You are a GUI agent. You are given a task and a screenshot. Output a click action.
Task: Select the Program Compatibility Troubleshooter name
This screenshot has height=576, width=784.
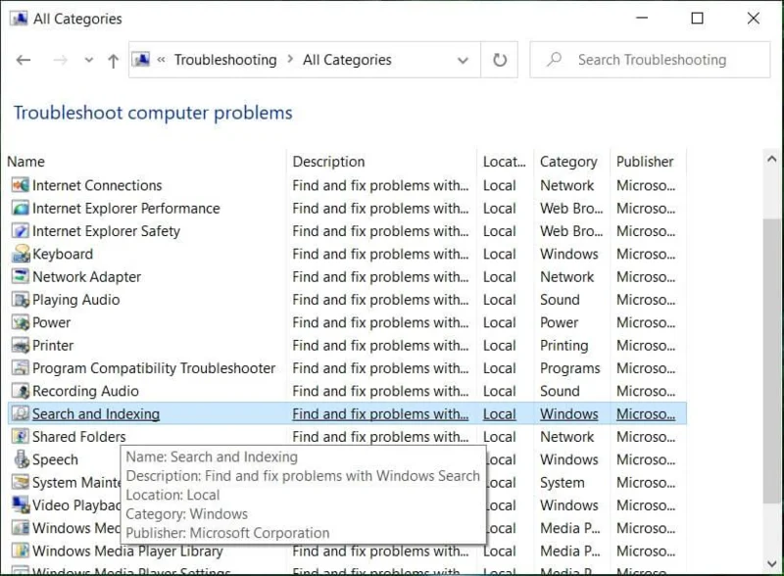coord(154,368)
